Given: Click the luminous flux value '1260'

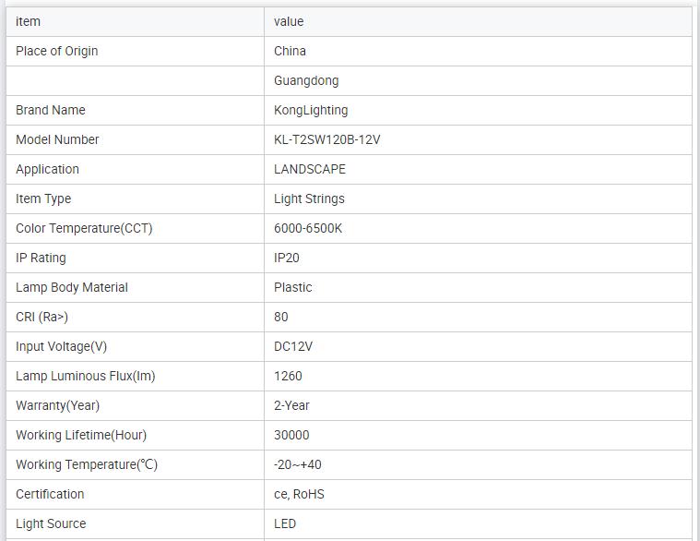Looking at the screenshot, I should point(288,376).
